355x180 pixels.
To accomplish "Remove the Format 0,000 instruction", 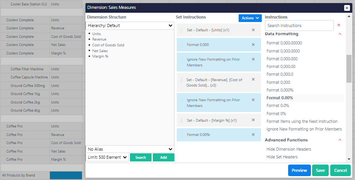I will pos(253,44).
